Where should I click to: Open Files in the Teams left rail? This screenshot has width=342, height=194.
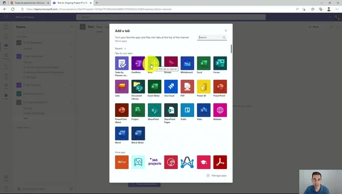click(x=6, y=76)
